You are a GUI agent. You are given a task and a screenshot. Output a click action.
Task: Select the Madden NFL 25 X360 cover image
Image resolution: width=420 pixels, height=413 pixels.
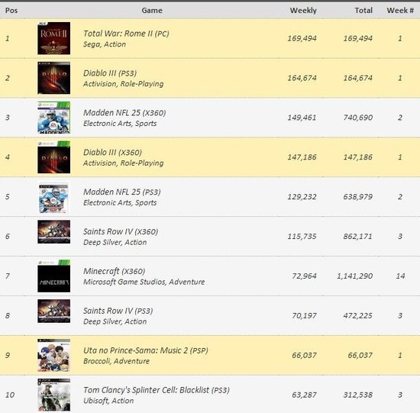[54, 118]
